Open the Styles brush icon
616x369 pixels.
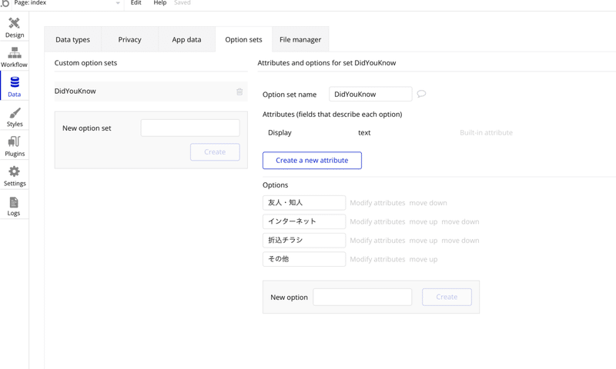(14, 116)
